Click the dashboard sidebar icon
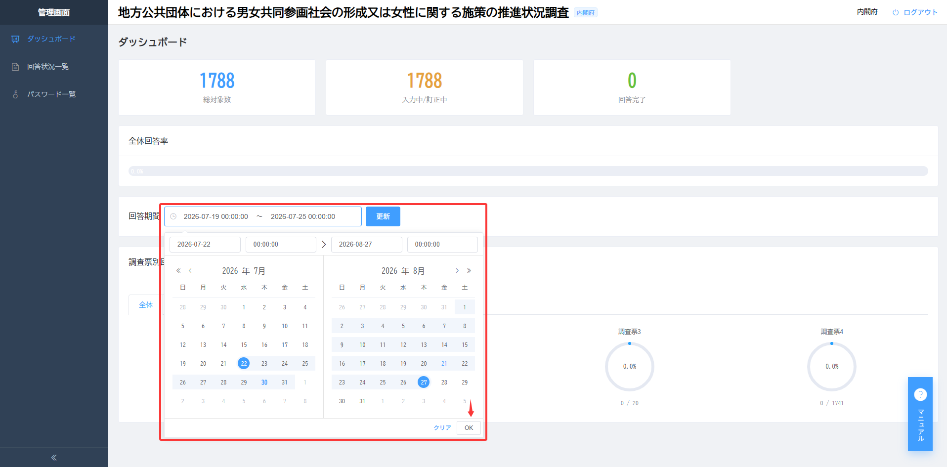Image resolution: width=947 pixels, height=467 pixels. click(15, 39)
